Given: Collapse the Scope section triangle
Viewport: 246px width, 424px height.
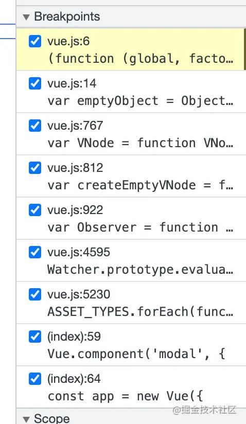Looking at the screenshot, I should (26, 419).
